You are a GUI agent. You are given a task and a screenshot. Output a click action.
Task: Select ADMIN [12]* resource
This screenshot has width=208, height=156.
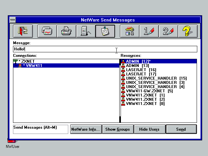click(159, 61)
